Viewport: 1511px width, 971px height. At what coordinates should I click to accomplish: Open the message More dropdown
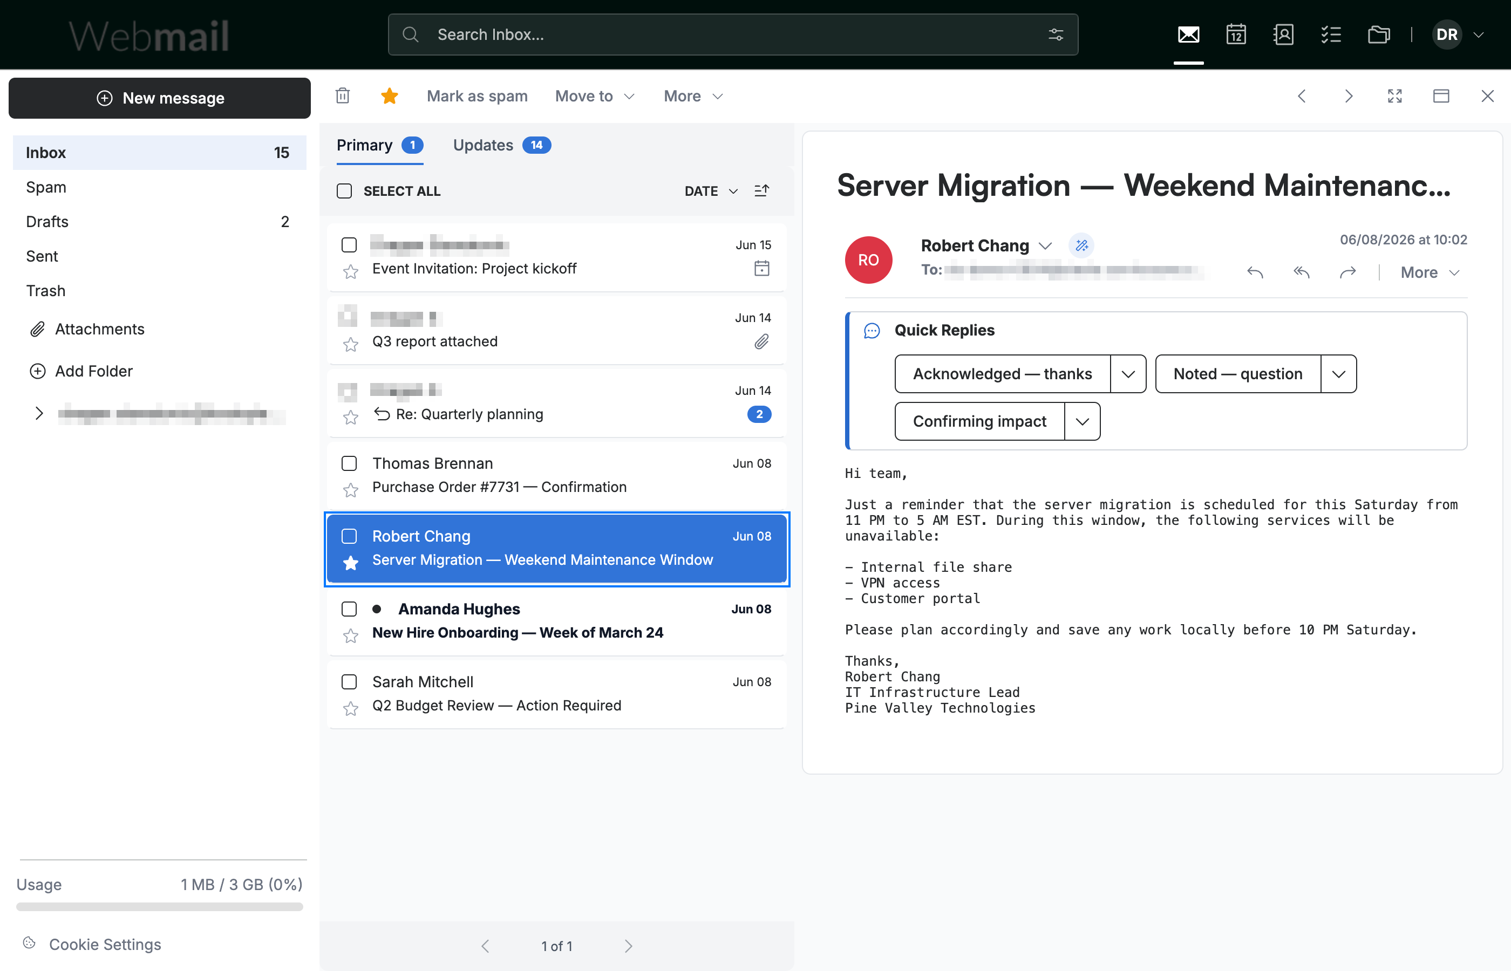(1430, 272)
